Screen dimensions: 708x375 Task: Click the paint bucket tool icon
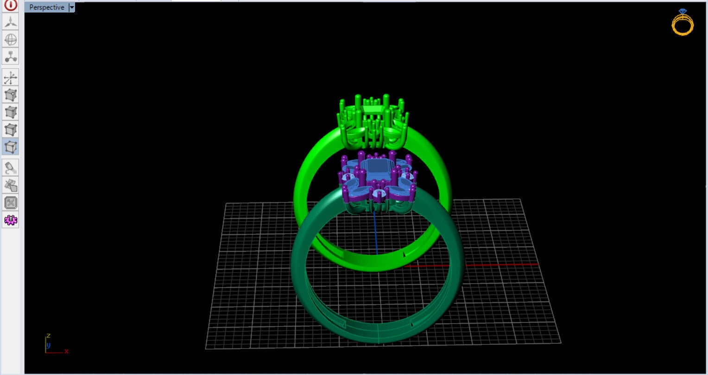coord(11,168)
